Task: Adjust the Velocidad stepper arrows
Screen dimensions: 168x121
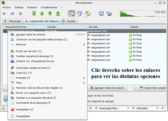Action: tap(162, 108)
